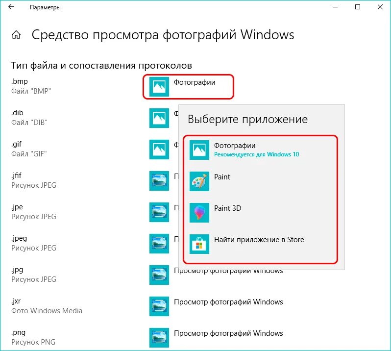Click the Файл "DIB" description
Image resolution: width=391 pixels, height=351 pixels.
[x=29, y=123]
